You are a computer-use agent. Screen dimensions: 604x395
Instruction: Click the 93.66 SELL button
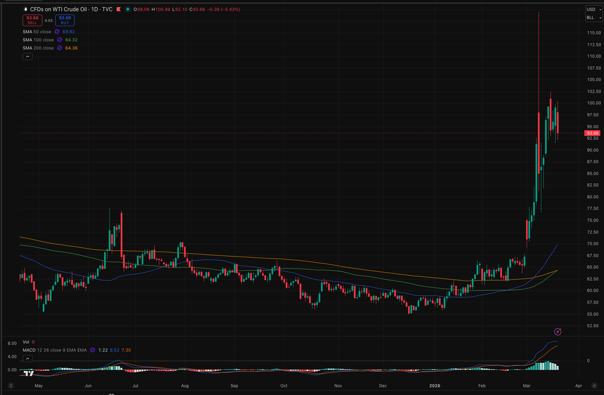[x=33, y=20]
